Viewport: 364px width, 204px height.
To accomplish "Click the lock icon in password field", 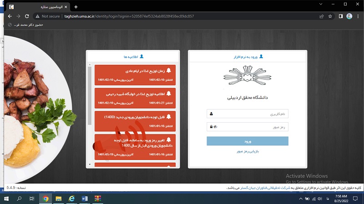I will coord(211,127).
